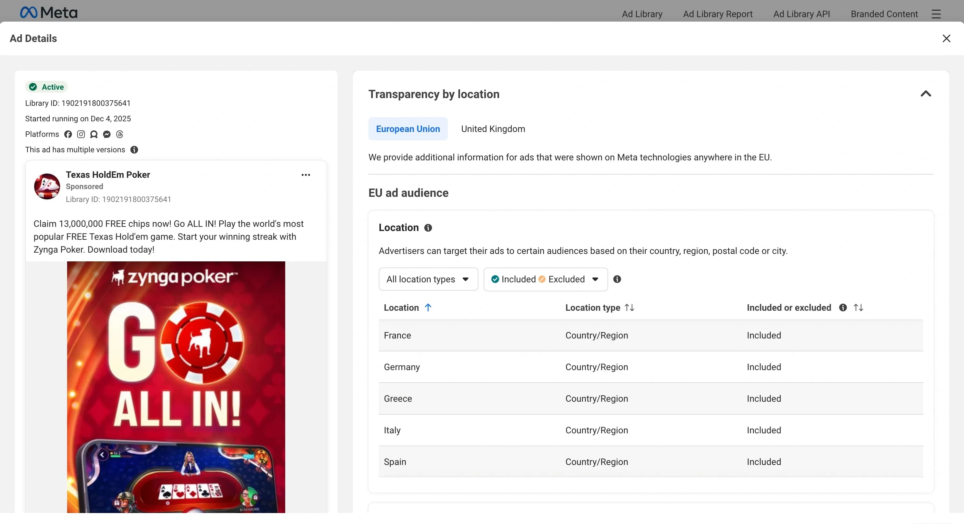Sort table by Location type column

(x=630, y=307)
